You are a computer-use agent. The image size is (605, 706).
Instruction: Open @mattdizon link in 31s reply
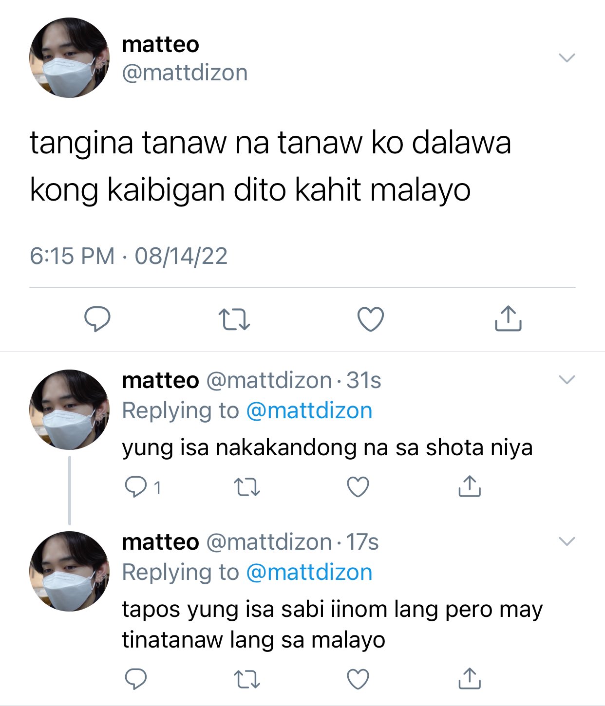[x=309, y=410]
